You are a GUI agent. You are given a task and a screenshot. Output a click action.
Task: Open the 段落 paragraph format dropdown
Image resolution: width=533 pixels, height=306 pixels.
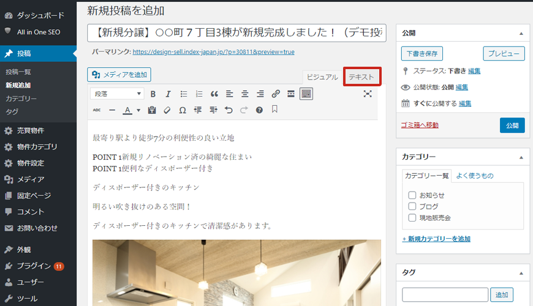coord(117,94)
